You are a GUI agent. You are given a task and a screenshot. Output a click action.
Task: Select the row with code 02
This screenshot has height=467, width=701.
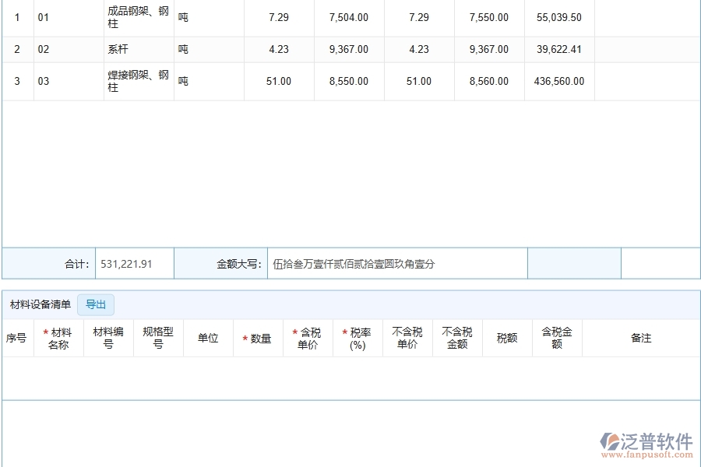(44, 49)
